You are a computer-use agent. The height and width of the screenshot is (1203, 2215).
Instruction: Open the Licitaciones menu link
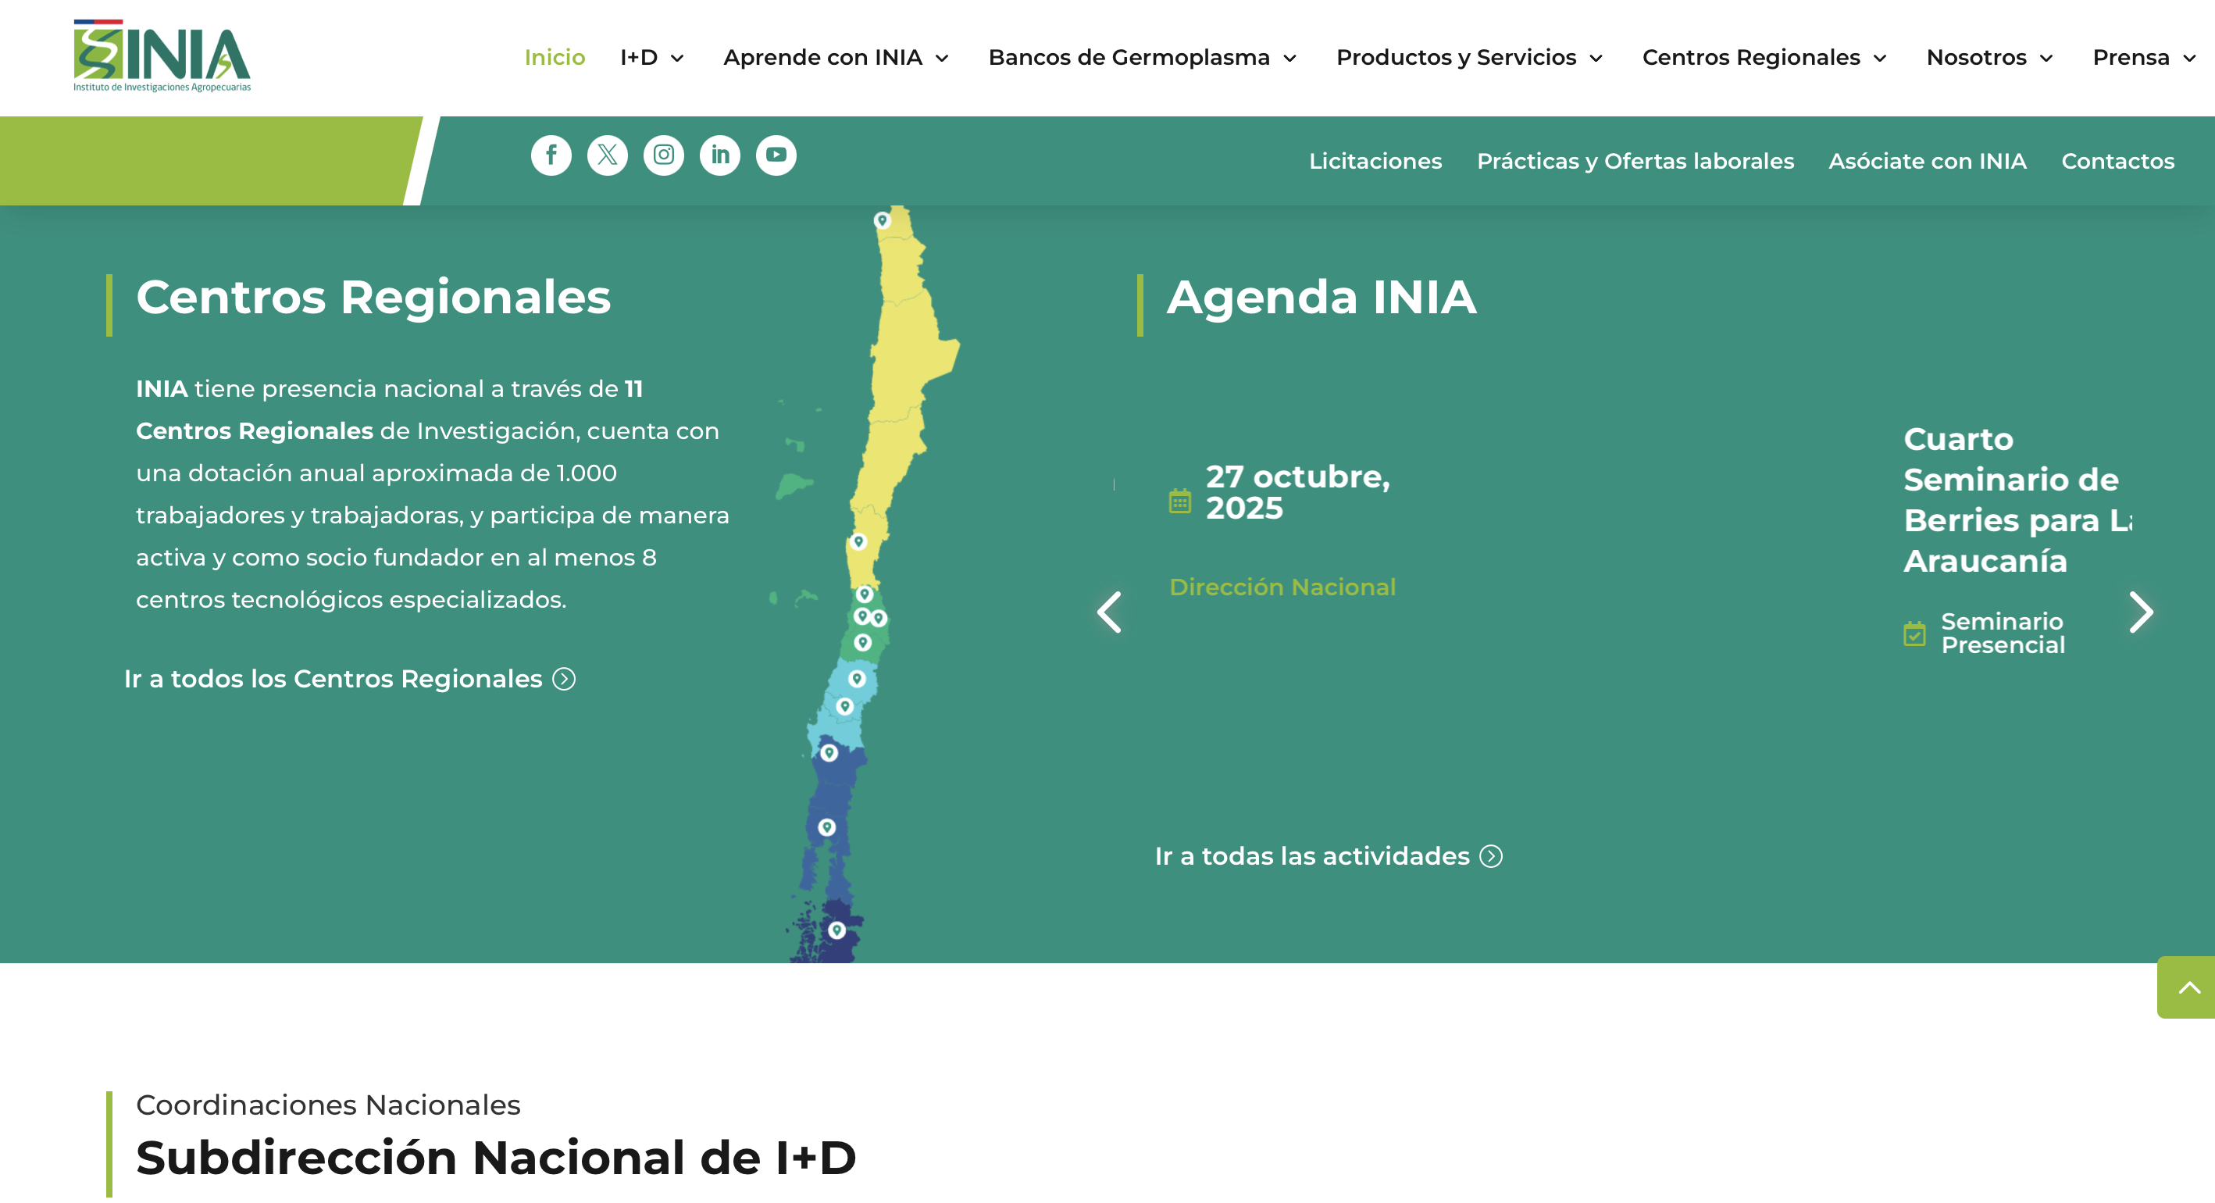[x=1375, y=161]
